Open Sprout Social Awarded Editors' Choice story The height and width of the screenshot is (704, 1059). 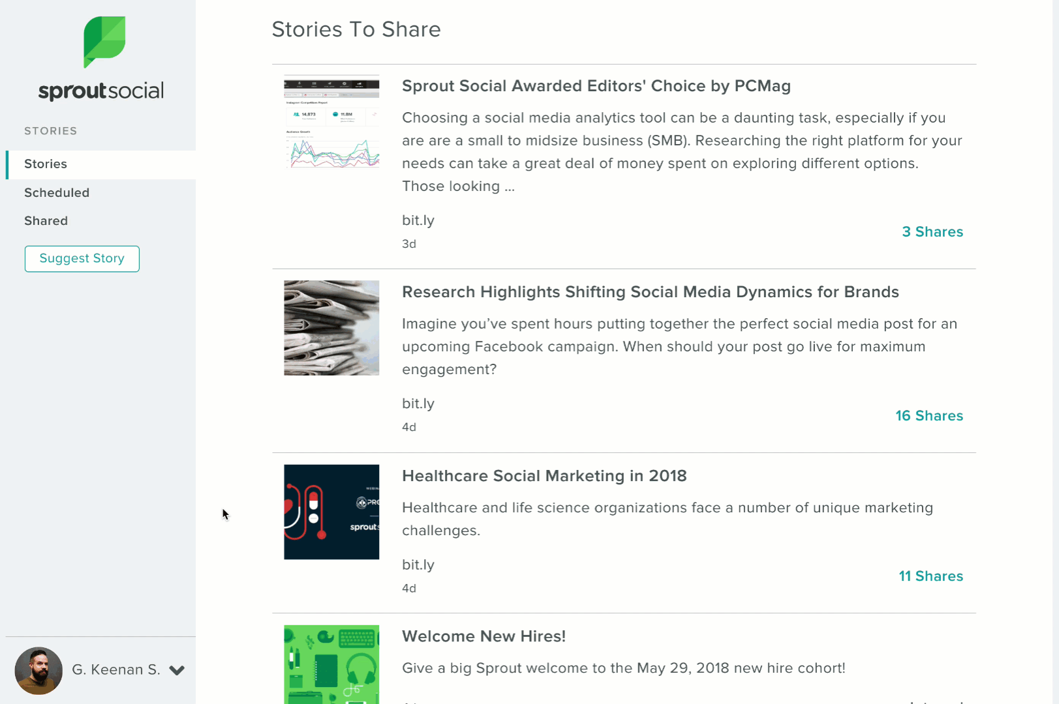coord(596,86)
